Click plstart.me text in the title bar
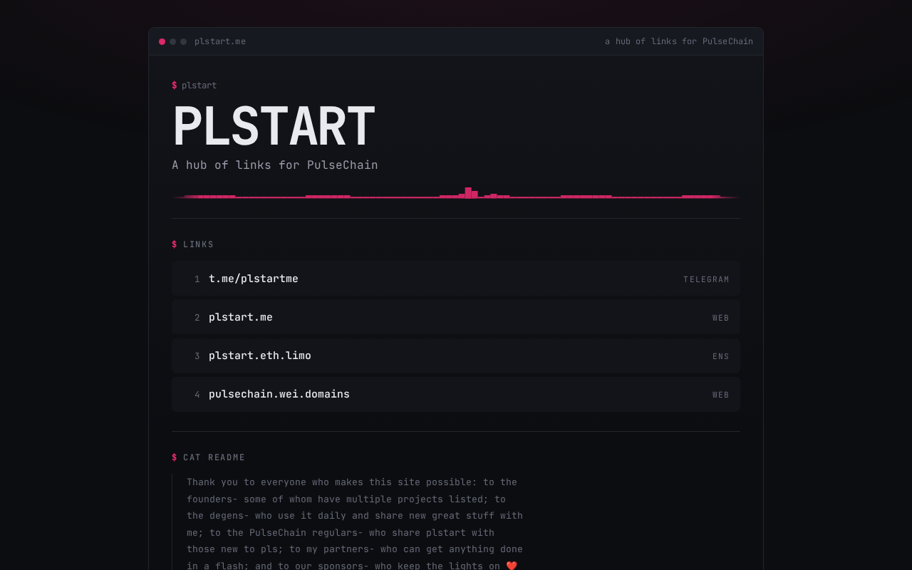This screenshot has width=912, height=570. coord(220,41)
